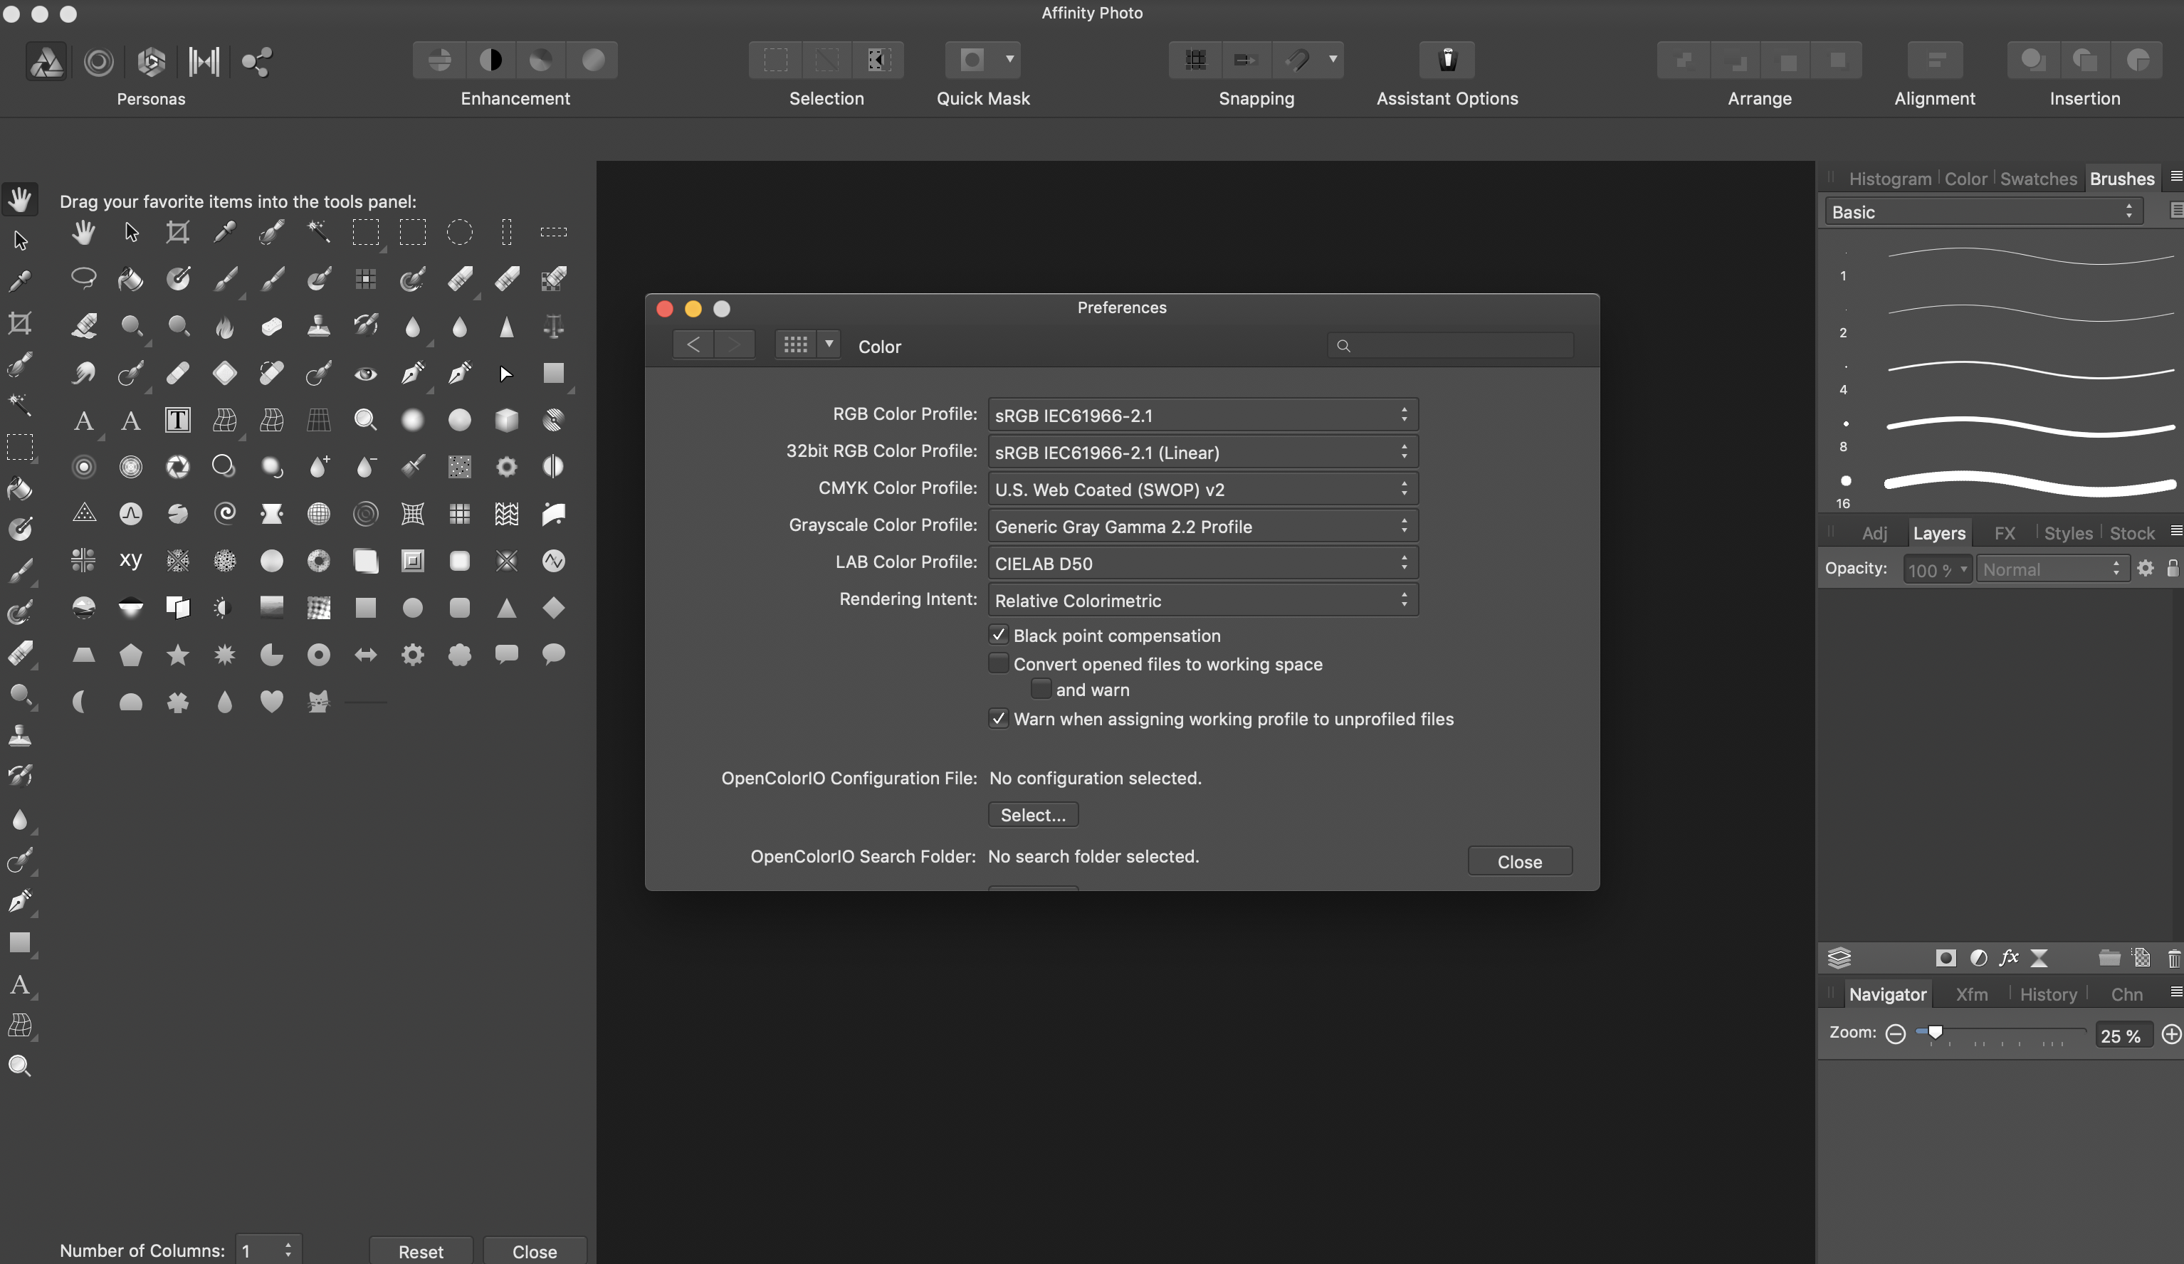The width and height of the screenshot is (2184, 1264).
Task: Open the CMYK Color Profile dropdown
Action: (x=1202, y=489)
